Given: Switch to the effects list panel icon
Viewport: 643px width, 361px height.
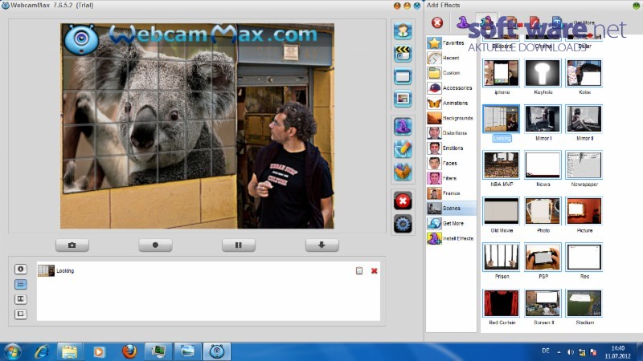Looking at the screenshot, I should tap(21, 284).
